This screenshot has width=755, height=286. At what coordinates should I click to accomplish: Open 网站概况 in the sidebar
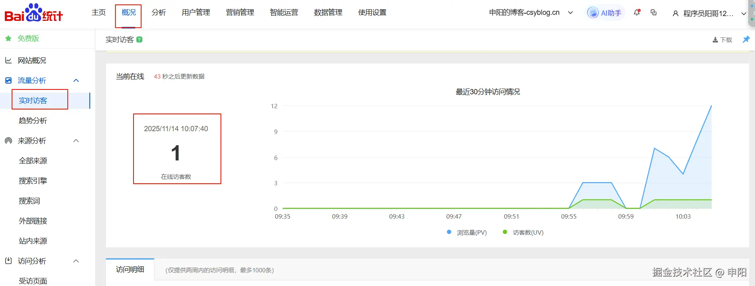tap(32, 61)
